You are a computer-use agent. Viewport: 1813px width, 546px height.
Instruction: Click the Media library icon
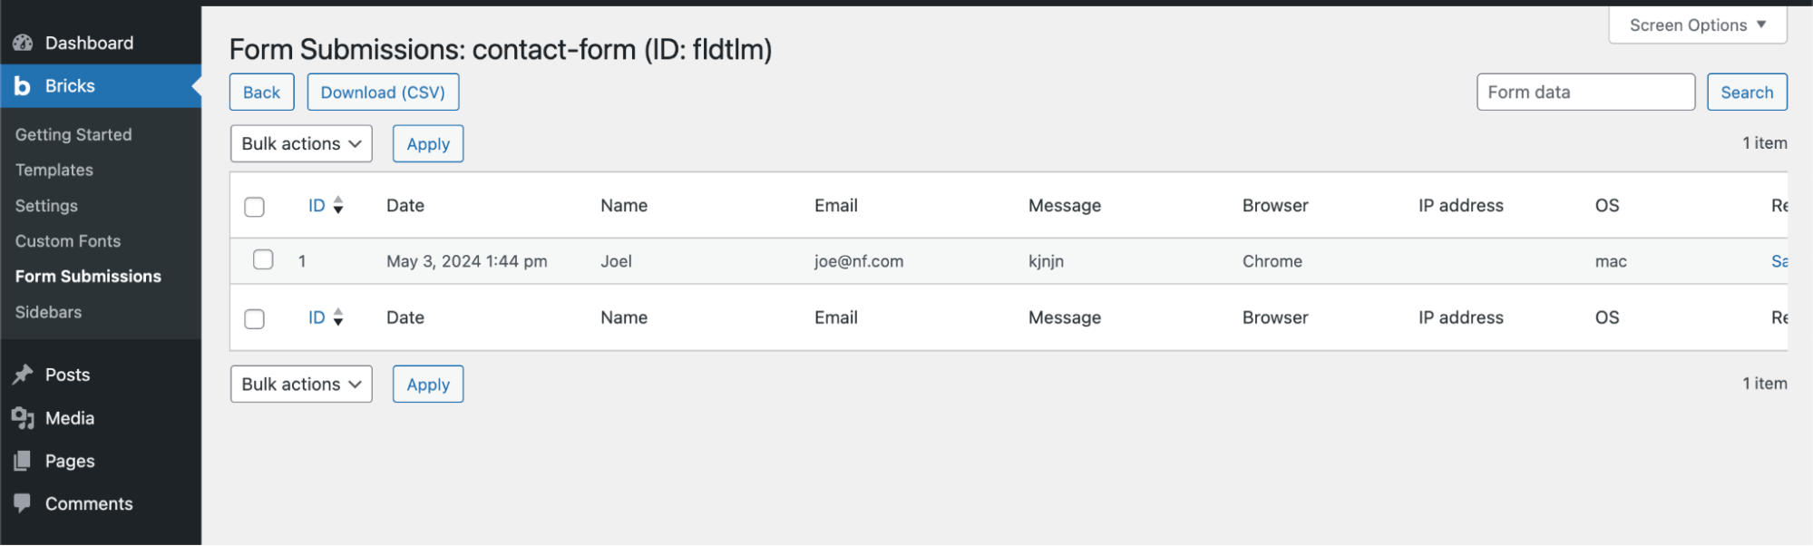coord(24,418)
